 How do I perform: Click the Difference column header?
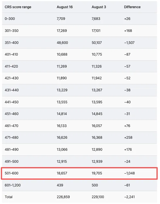pos(132,7)
